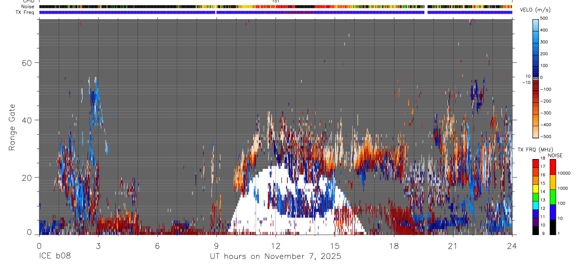Viewport: 576px width, 266px height.
Task: Click the 12 tick on UT hours axis
Action: 275,246
